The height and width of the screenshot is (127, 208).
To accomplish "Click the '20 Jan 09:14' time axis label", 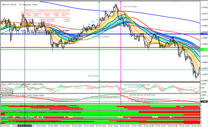I will [65, 126].
